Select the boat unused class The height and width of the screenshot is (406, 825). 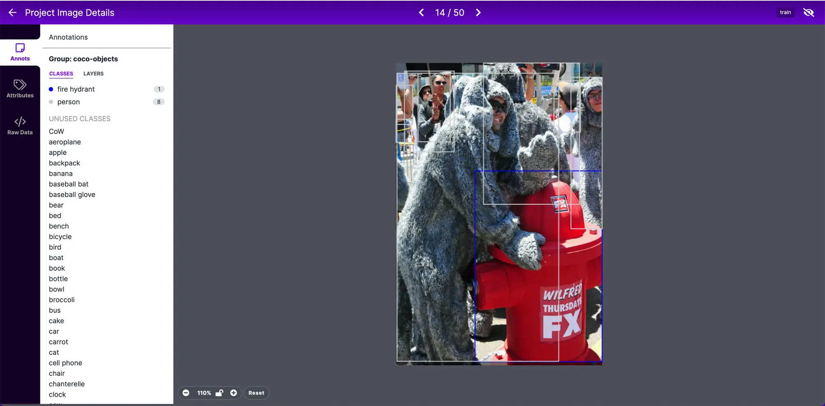coord(56,258)
